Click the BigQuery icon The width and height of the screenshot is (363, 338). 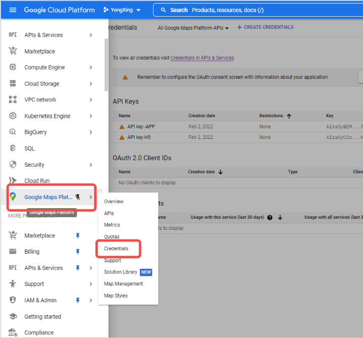pos(13,132)
